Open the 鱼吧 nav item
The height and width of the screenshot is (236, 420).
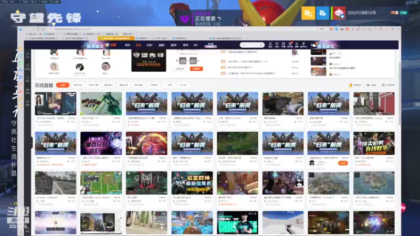pyautogui.click(x=185, y=45)
